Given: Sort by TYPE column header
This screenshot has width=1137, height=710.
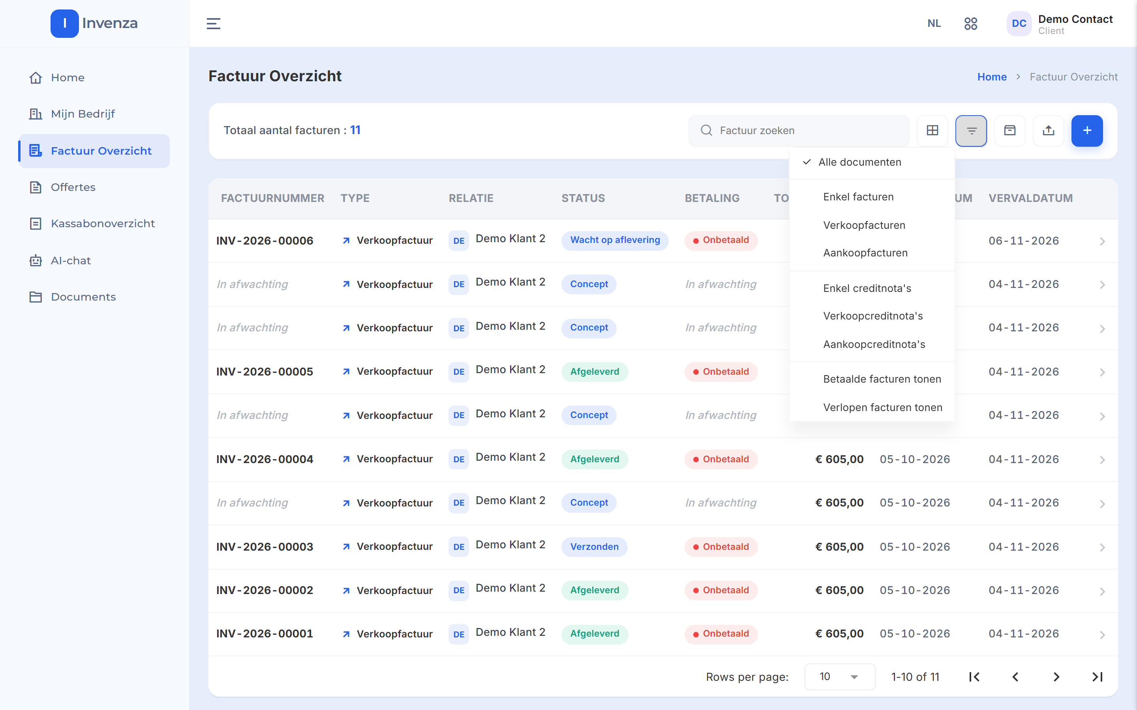Looking at the screenshot, I should coord(355,198).
